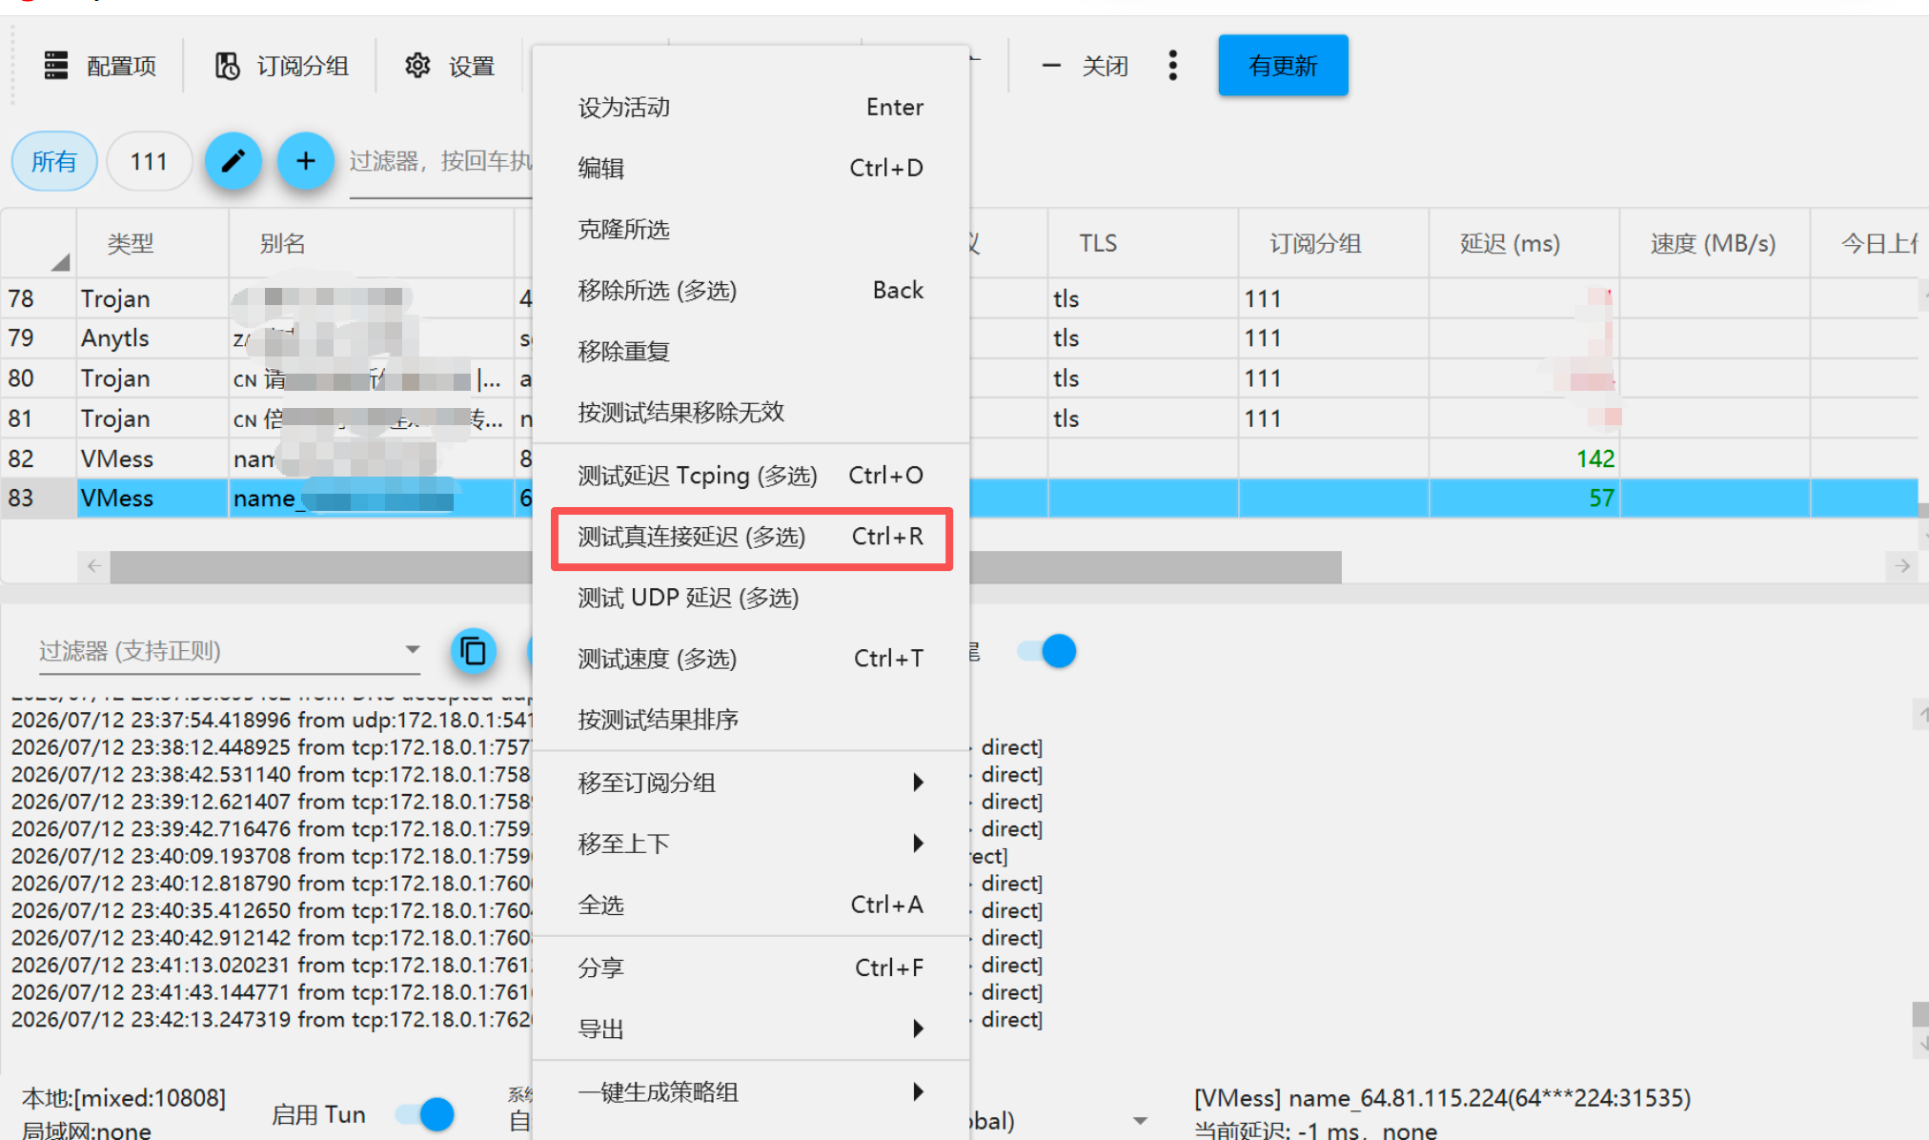Click the 配置项 server list icon

[56, 66]
